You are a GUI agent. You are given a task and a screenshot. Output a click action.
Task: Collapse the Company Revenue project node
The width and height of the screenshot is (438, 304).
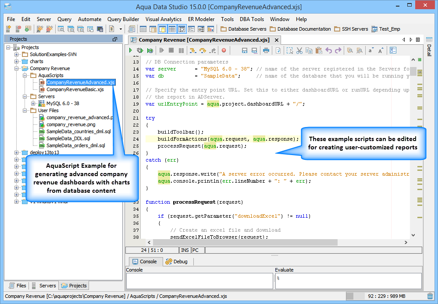point(17,68)
